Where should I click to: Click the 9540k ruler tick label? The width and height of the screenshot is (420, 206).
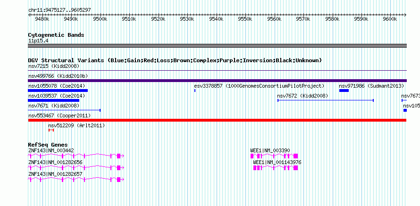pos(216,19)
